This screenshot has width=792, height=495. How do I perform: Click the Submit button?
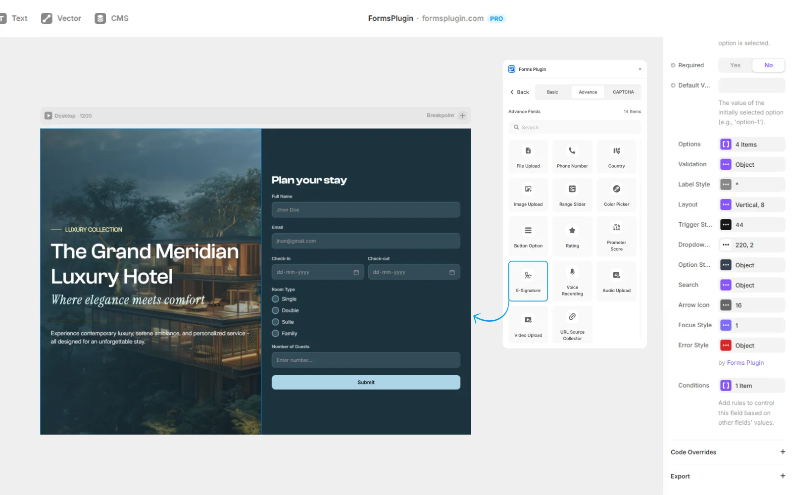[365, 382]
